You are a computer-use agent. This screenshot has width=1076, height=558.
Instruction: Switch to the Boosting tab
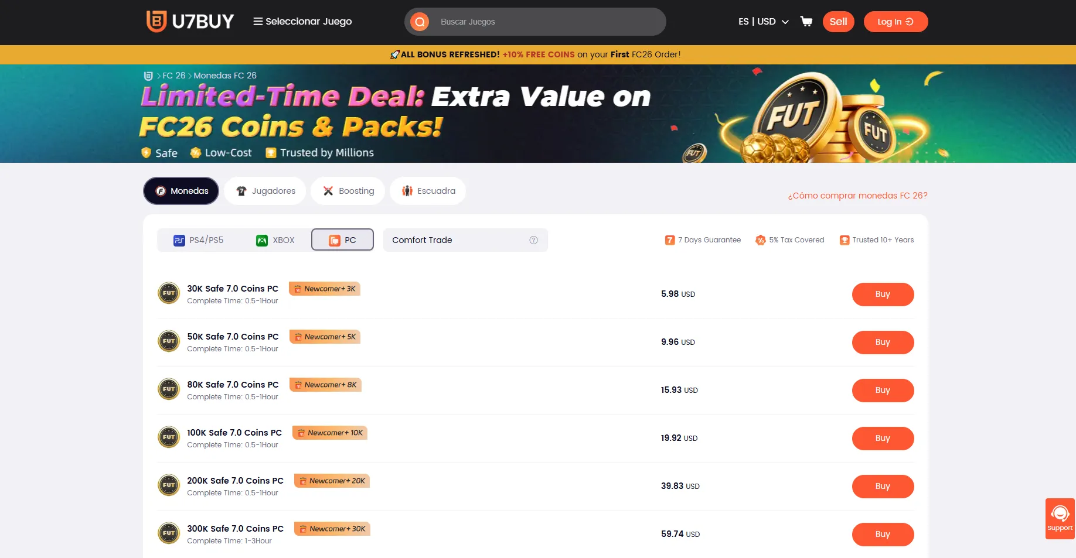coord(348,191)
